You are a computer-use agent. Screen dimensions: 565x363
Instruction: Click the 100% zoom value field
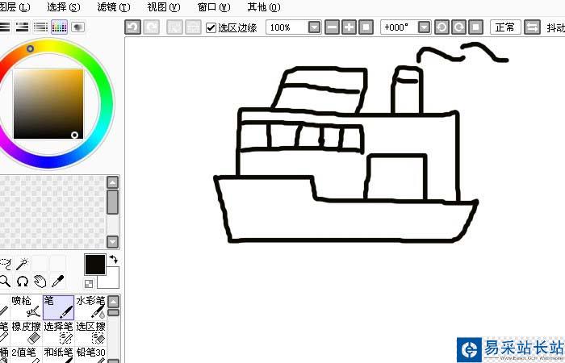click(287, 27)
